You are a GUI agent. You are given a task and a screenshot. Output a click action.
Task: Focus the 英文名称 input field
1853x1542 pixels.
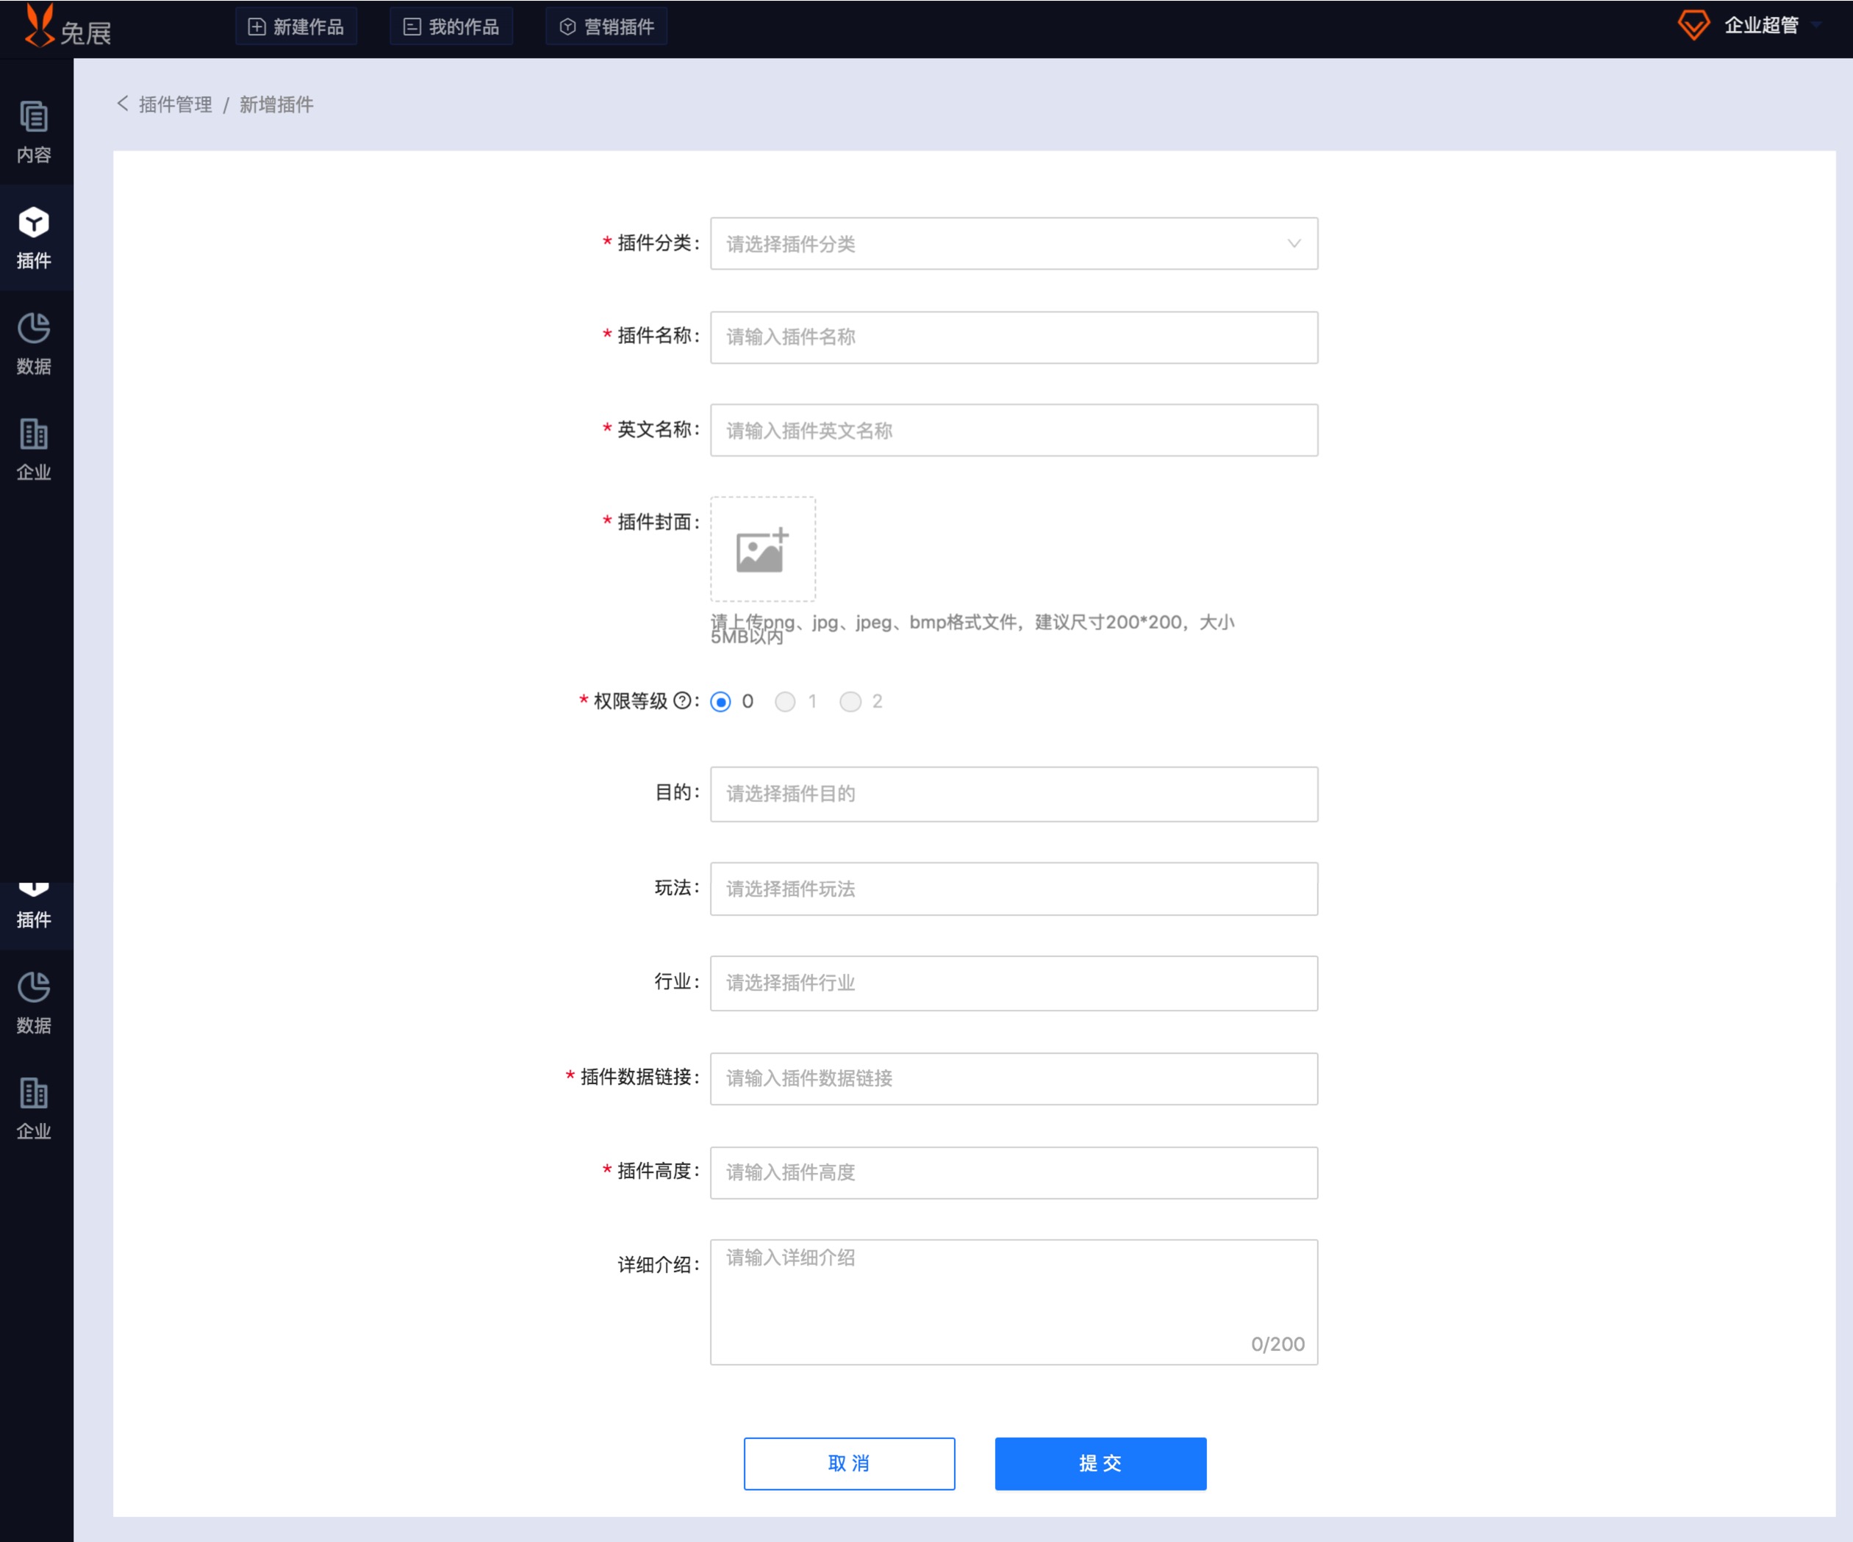coord(1014,431)
